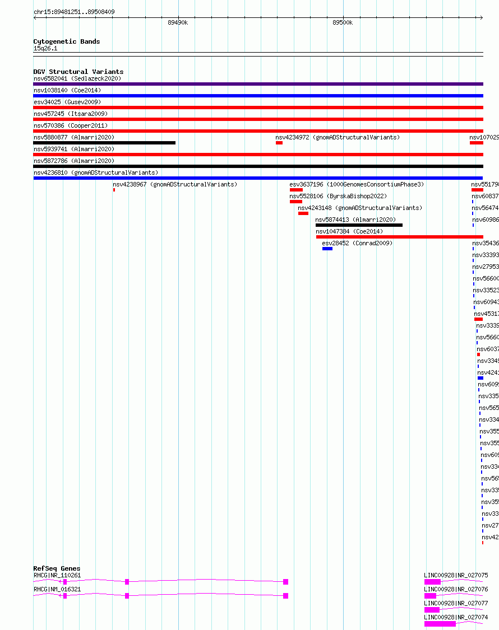Click the rightmost exon of RHCG|NM_016321
499x630 pixels.
(286, 596)
